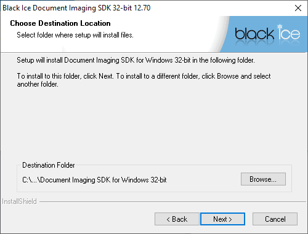
Task: Click the InstallShield label
Action: point(19,201)
